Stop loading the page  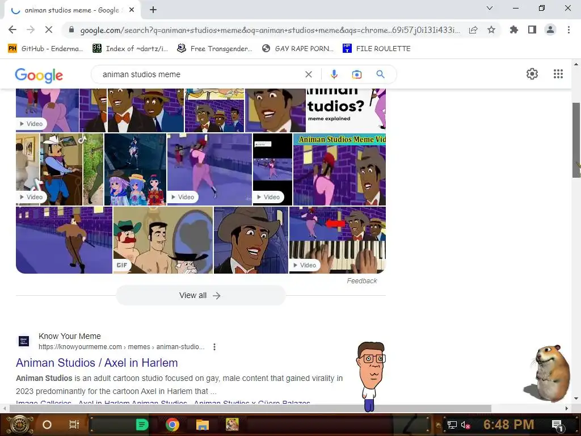click(49, 30)
